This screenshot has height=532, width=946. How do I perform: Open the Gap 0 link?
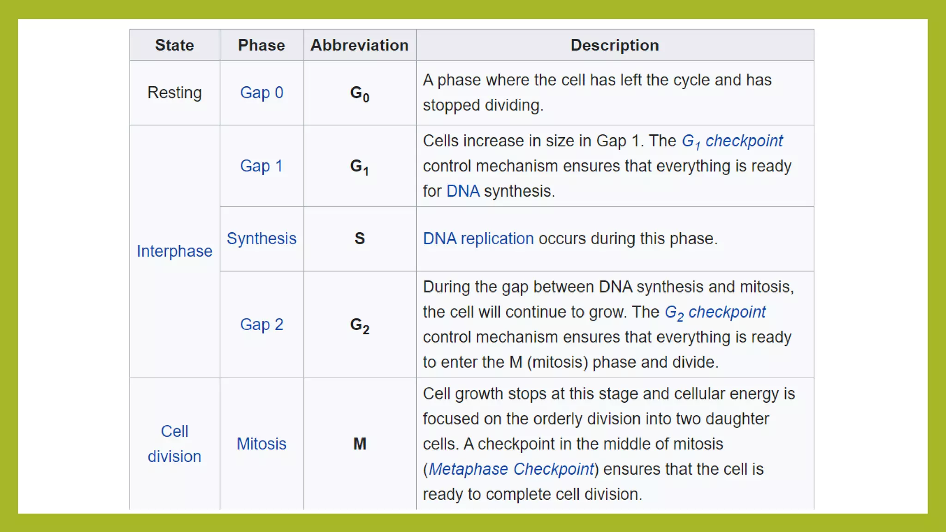(261, 93)
